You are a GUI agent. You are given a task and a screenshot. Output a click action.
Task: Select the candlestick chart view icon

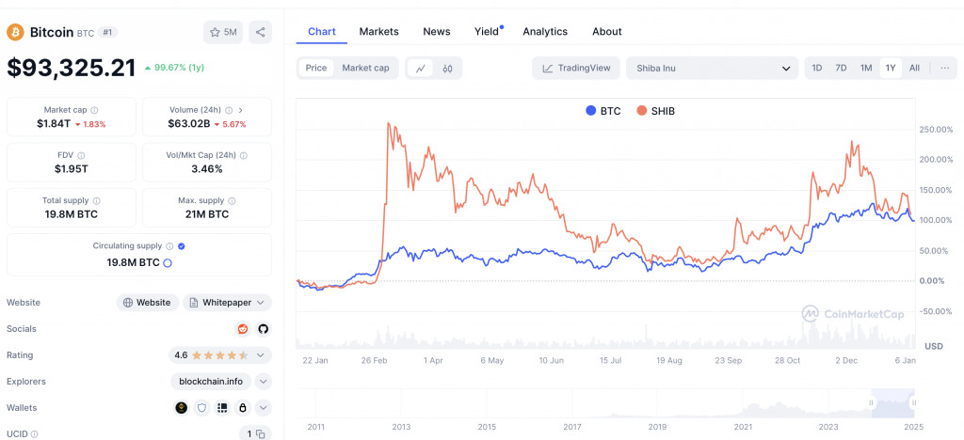447,68
